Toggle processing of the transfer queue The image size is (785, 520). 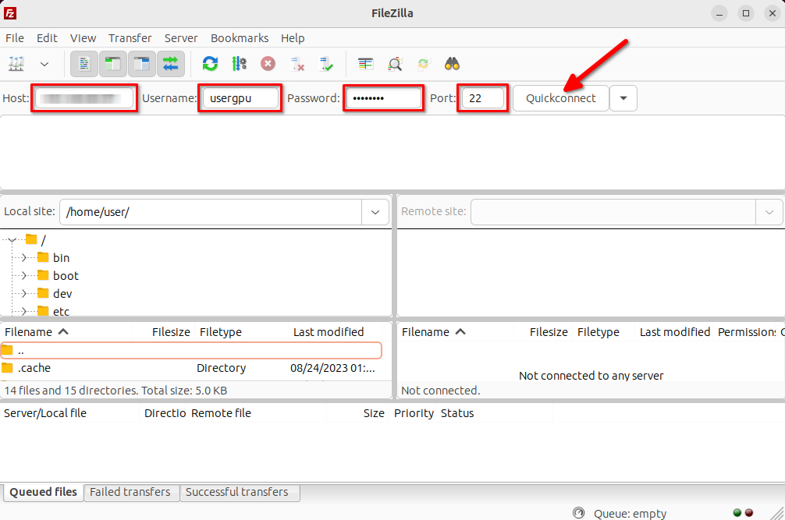[239, 63]
